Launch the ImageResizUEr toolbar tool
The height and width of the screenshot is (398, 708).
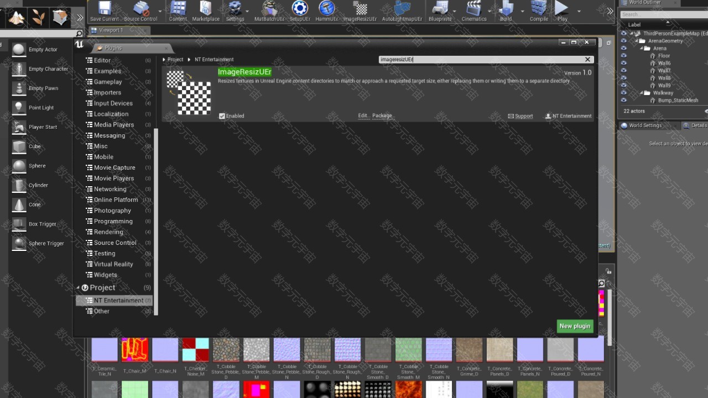[360, 9]
